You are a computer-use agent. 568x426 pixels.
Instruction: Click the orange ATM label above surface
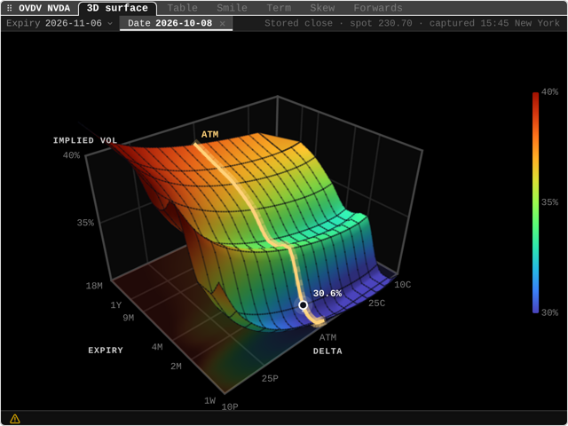tap(209, 134)
